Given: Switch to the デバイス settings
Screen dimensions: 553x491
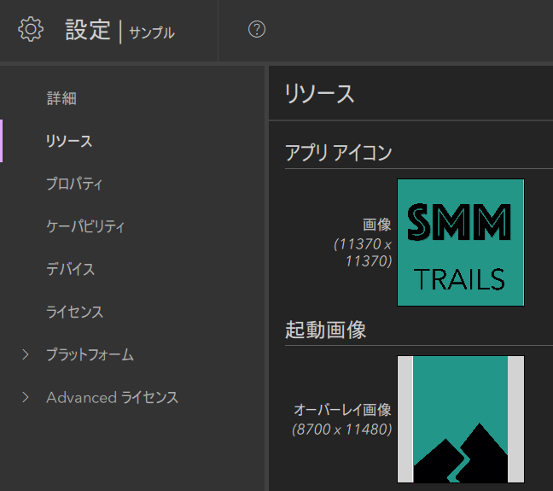Looking at the screenshot, I should 70,269.
